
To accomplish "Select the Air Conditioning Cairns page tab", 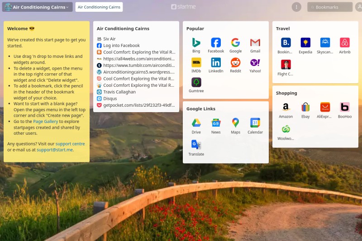I will (x=99, y=7).
